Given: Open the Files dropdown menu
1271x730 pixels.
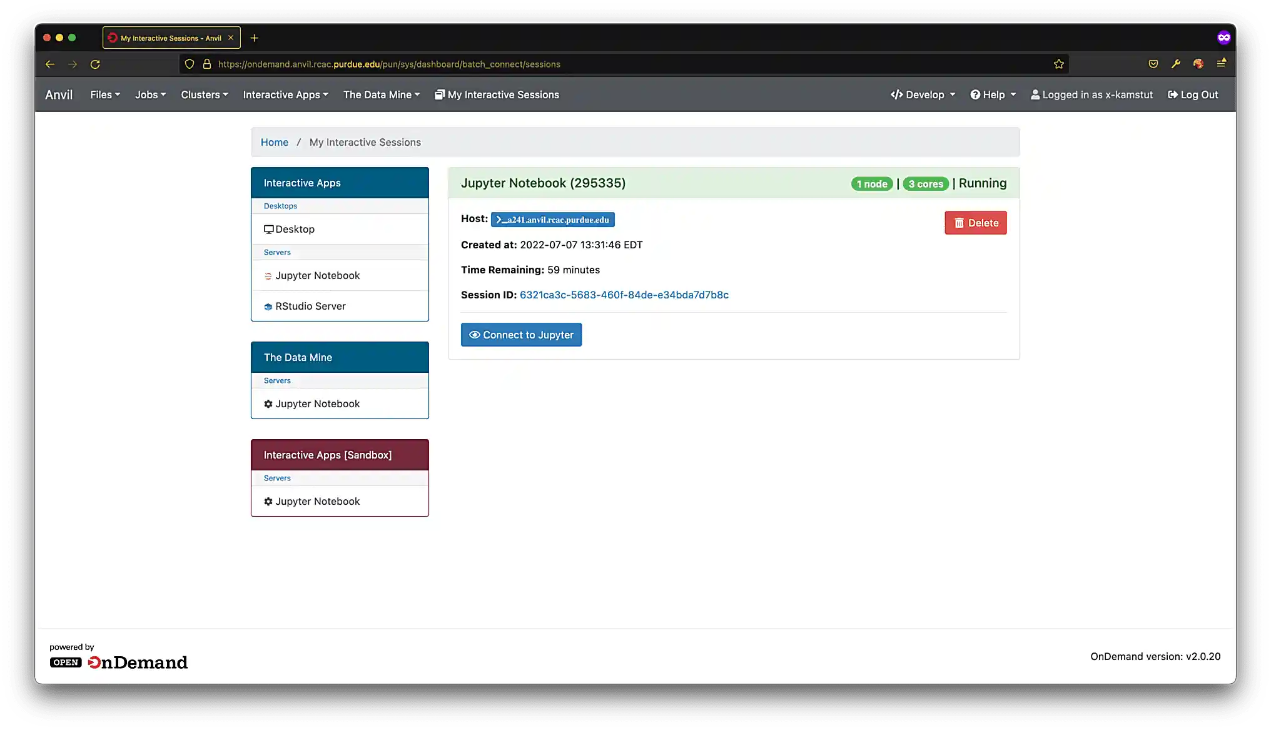Looking at the screenshot, I should tap(104, 94).
